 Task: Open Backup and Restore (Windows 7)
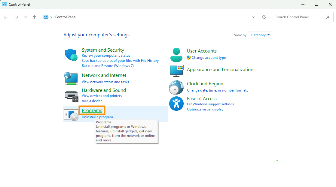tap(108, 66)
